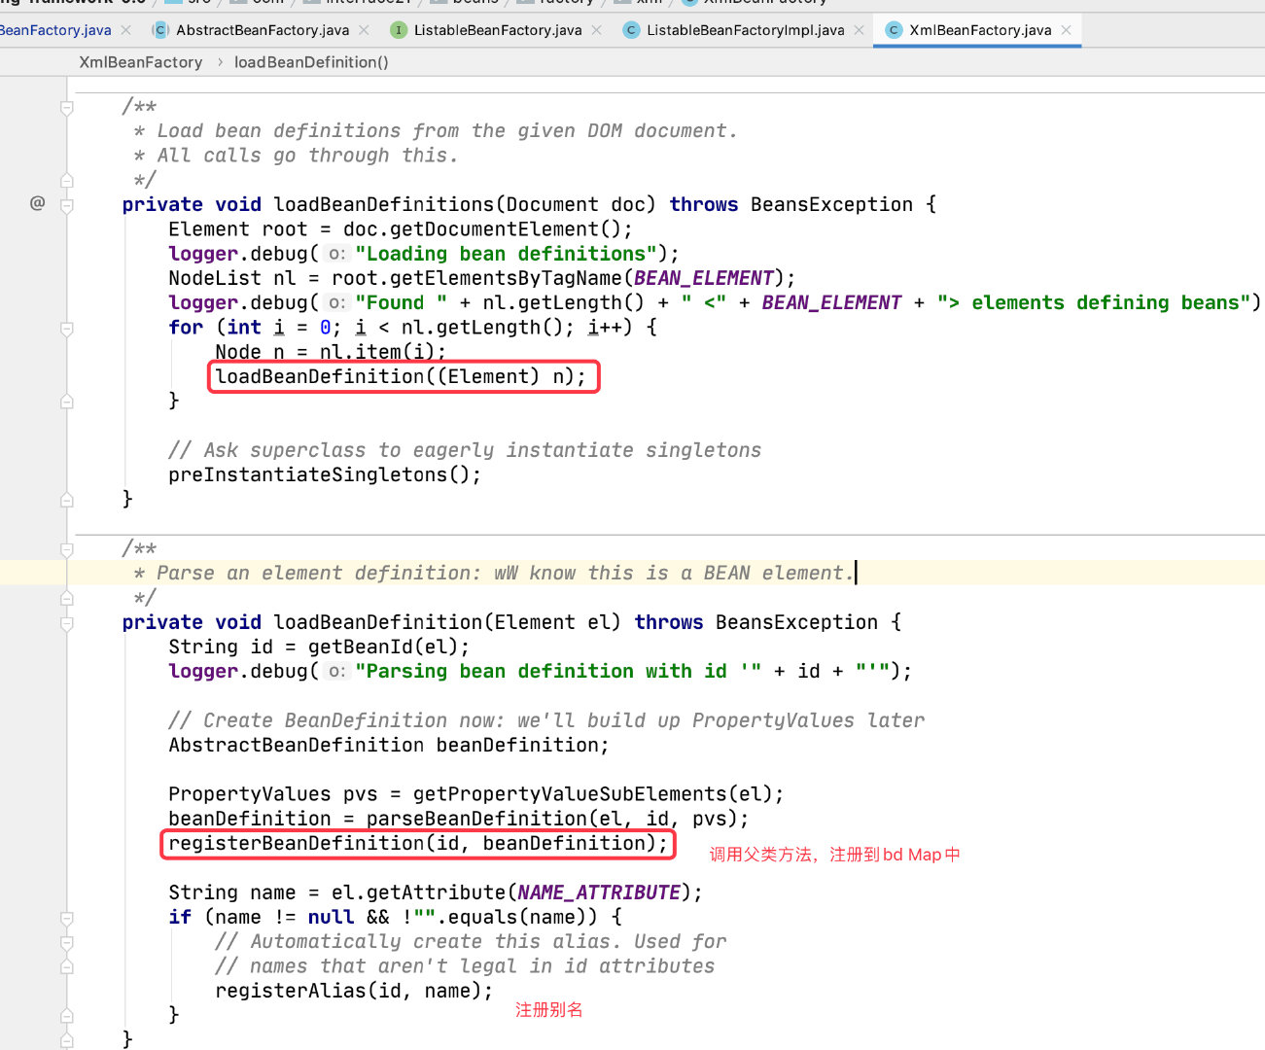
Task: Click the BEAN_ELEMENT constant in getElementsByTagName
Action: click(x=704, y=278)
